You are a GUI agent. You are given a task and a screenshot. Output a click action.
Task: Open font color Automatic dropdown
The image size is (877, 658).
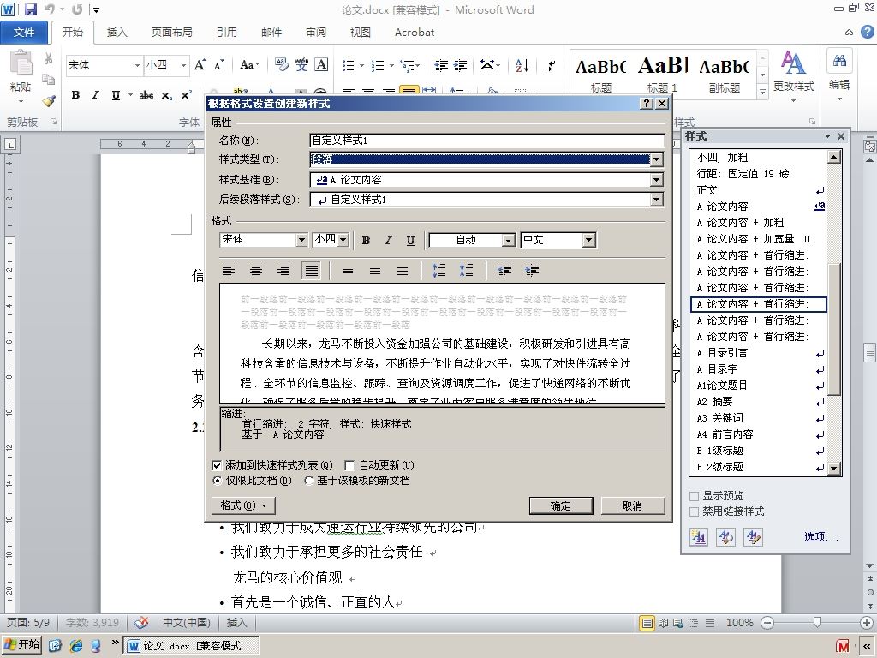pyautogui.click(x=509, y=240)
